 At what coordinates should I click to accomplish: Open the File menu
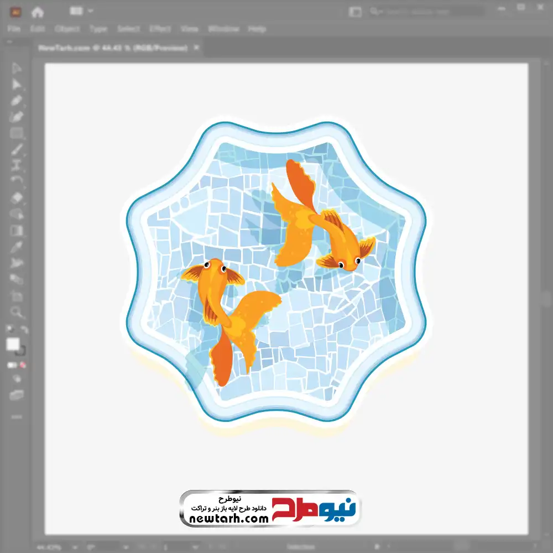tap(14, 29)
